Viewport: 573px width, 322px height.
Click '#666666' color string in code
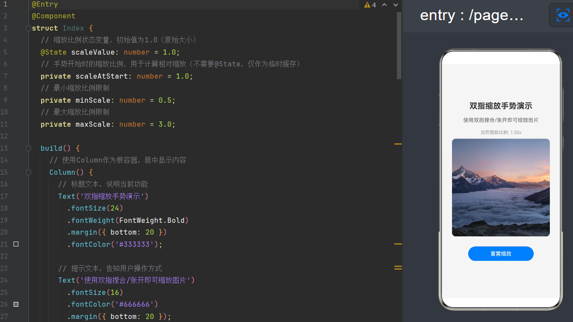(134, 305)
